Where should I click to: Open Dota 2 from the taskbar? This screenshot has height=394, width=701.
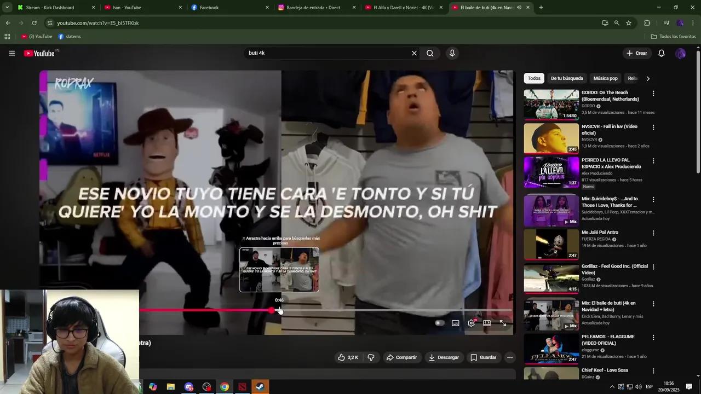pyautogui.click(x=242, y=386)
